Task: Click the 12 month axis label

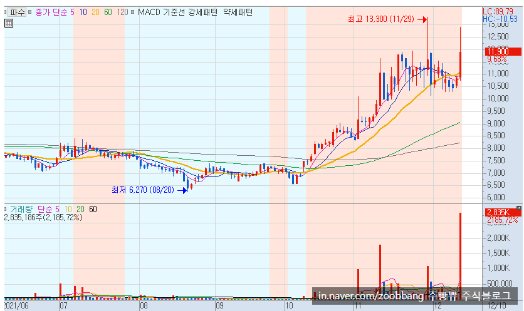Action: tap(438, 305)
